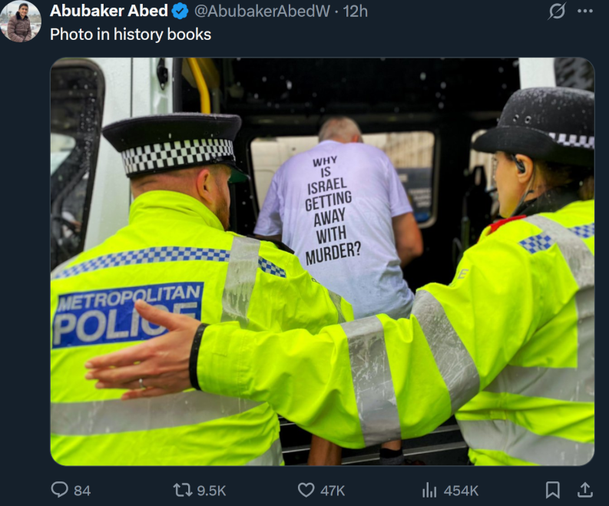Open the attached police photo
This screenshot has width=609, height=506.
click(323, 261)
